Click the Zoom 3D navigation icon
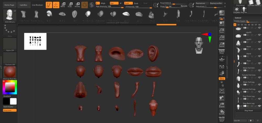This screenshot has height=123, width=262. pos(222,105)
